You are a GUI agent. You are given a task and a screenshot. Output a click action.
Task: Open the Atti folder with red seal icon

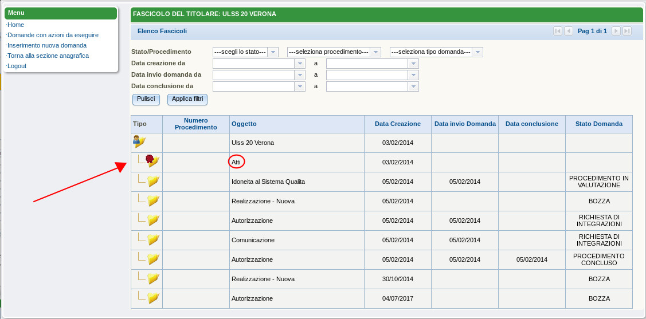click(x=152, y=161)
